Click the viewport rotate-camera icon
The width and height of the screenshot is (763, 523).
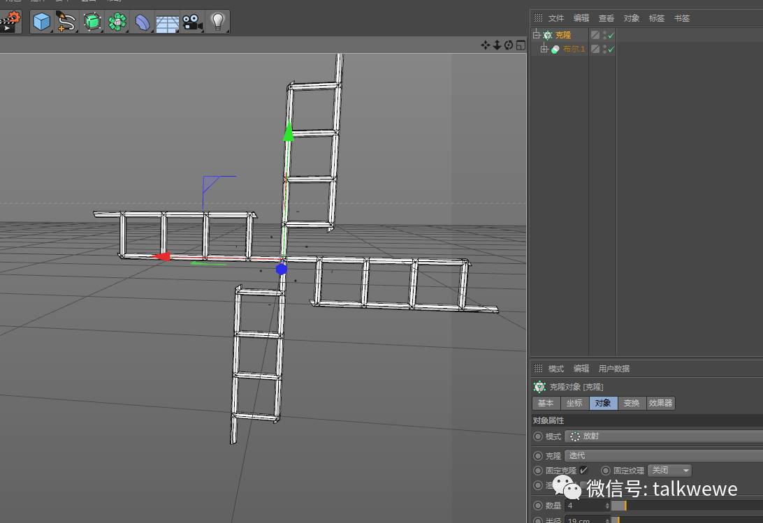tap(509, 45)
